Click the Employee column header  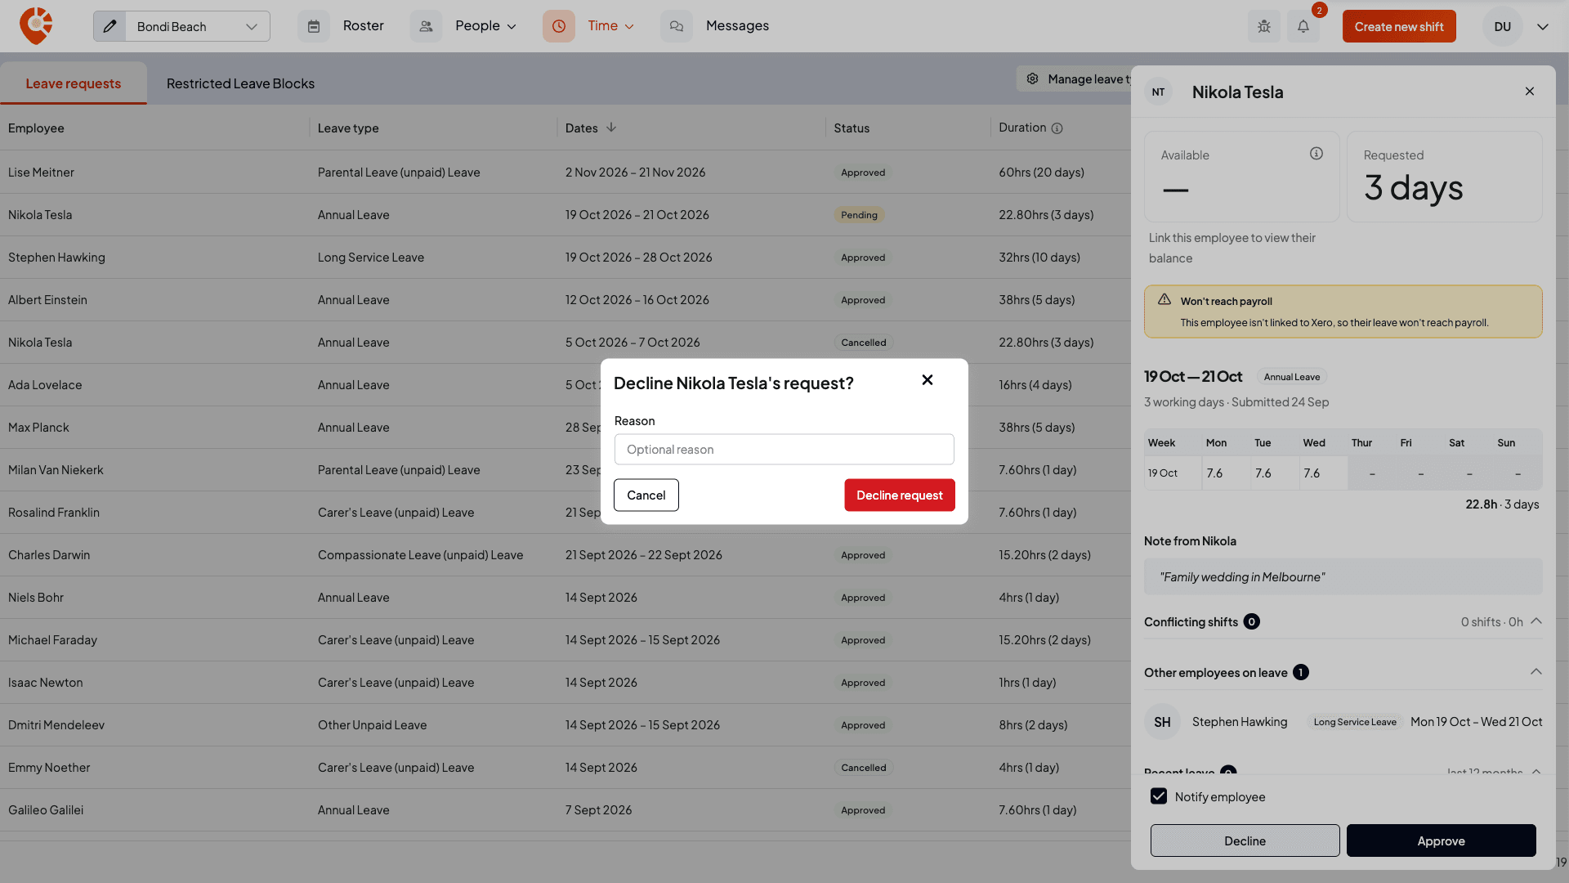(x=36, y=128)
